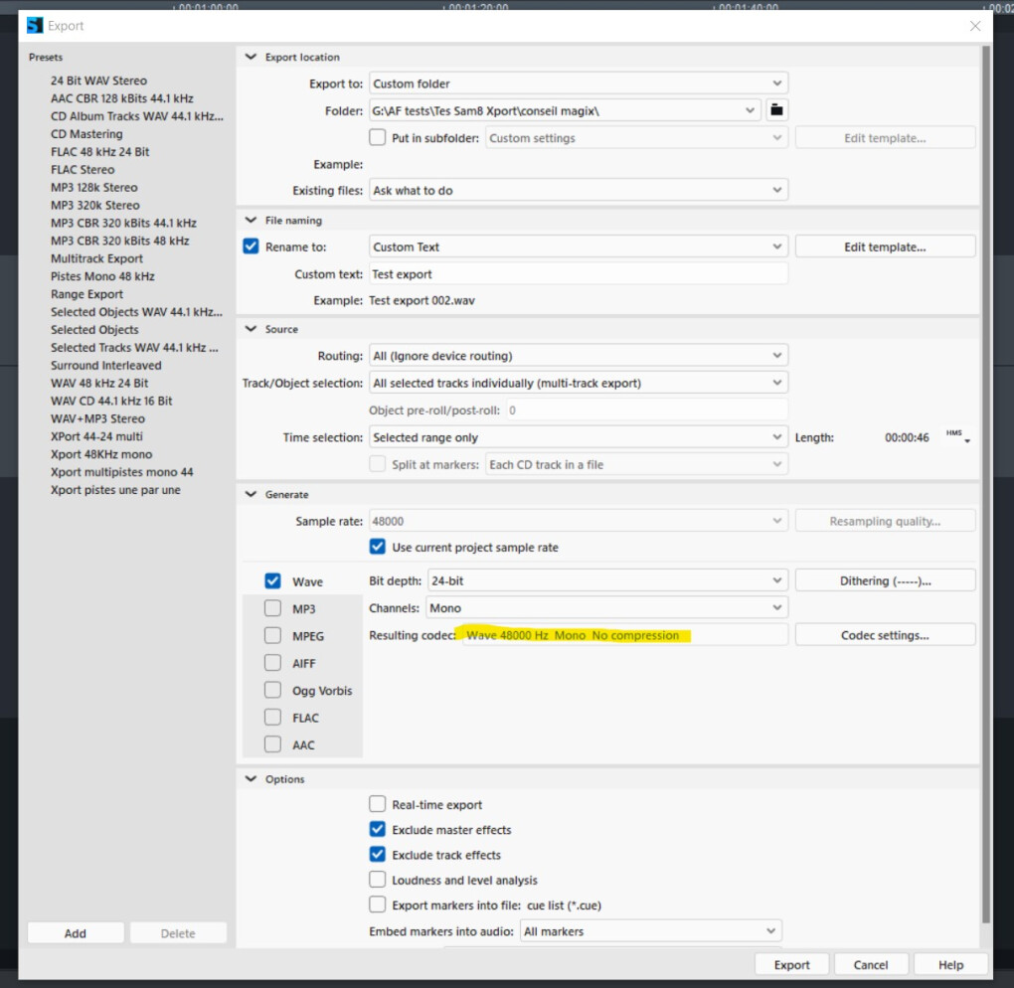Open Dithering settings
The height and width of the screenshot is (988, 1014).
[x=885, y=580]
